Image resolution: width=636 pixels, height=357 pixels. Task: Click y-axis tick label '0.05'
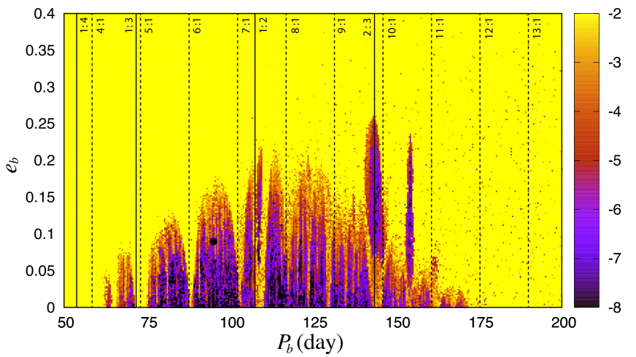click(x=40, y=271)
